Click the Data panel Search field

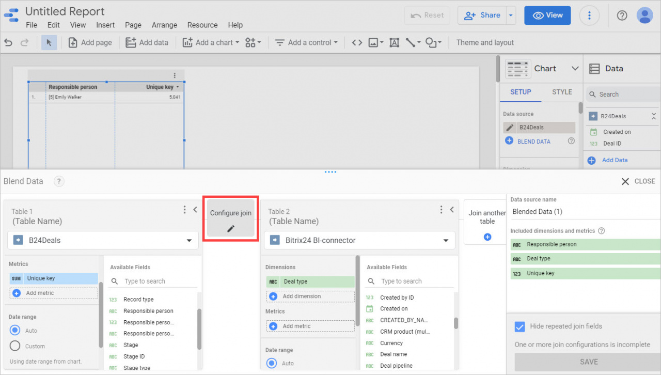(623, 95)
